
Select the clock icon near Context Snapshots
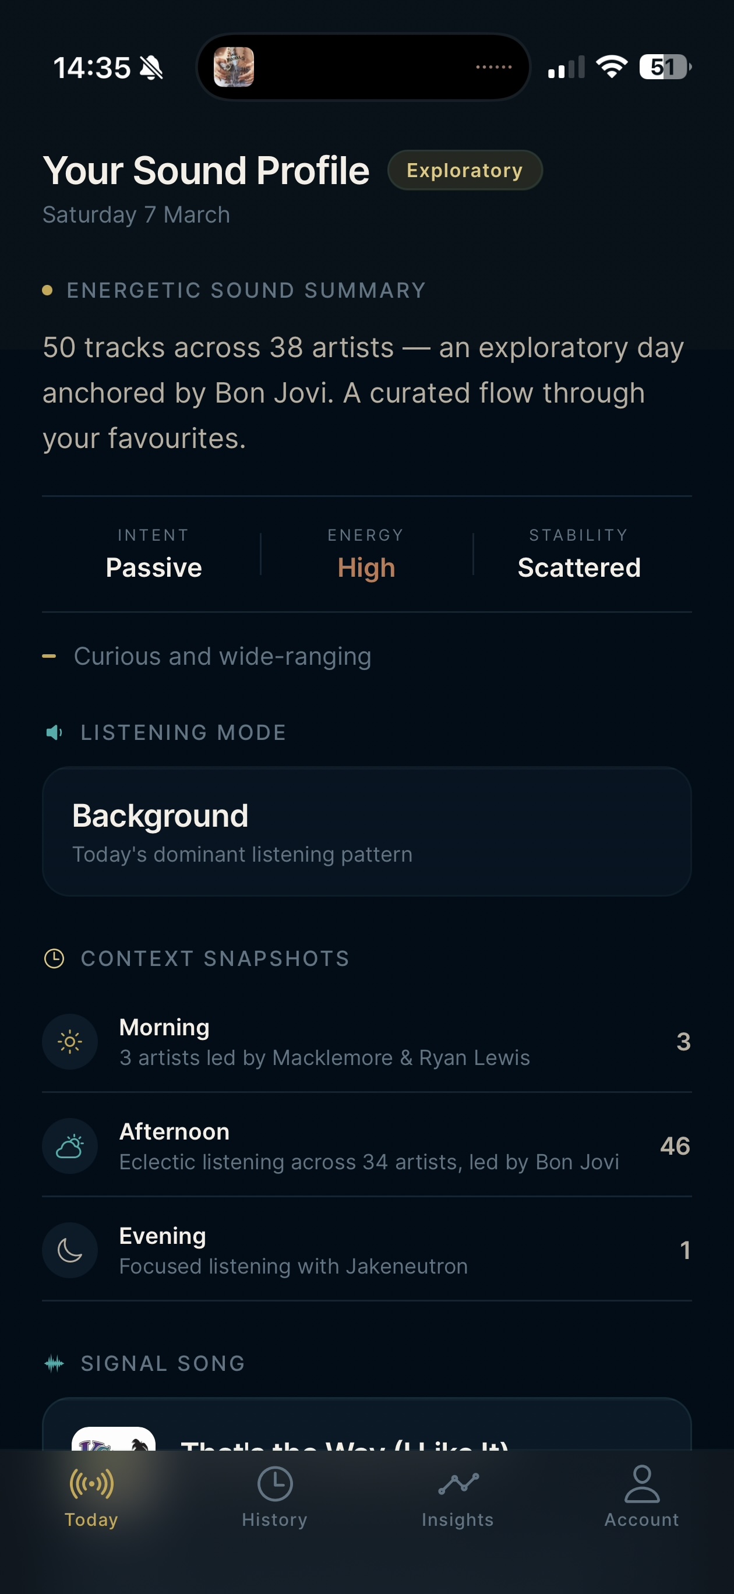(55, 958)
